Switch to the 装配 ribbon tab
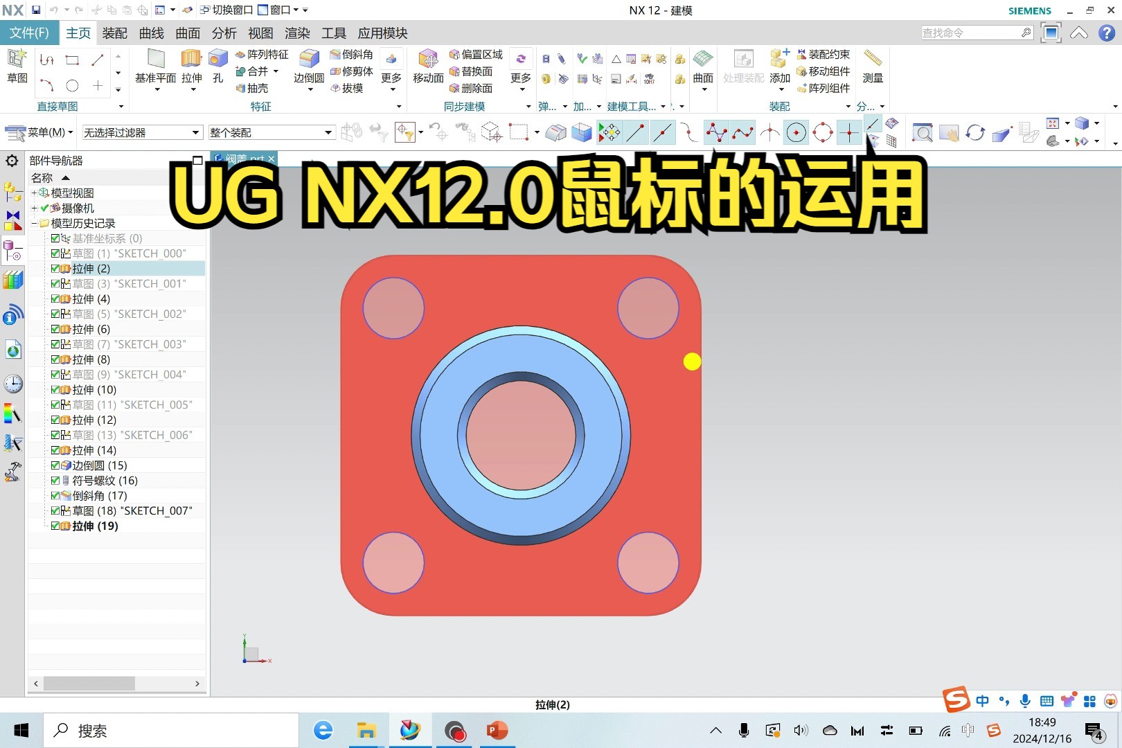Viewport: 1122px width, 748px height. (114, 33)
